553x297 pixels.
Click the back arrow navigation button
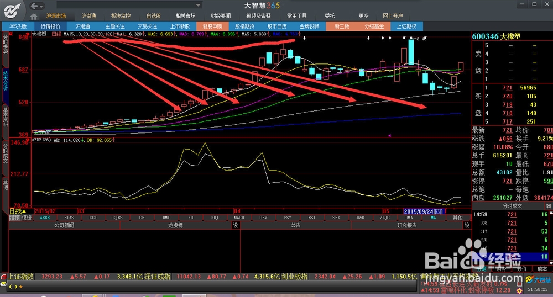pyautogui.click(x=34, y=6)
